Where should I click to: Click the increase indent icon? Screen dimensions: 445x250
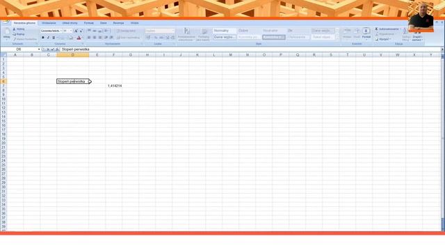[111, 37]
